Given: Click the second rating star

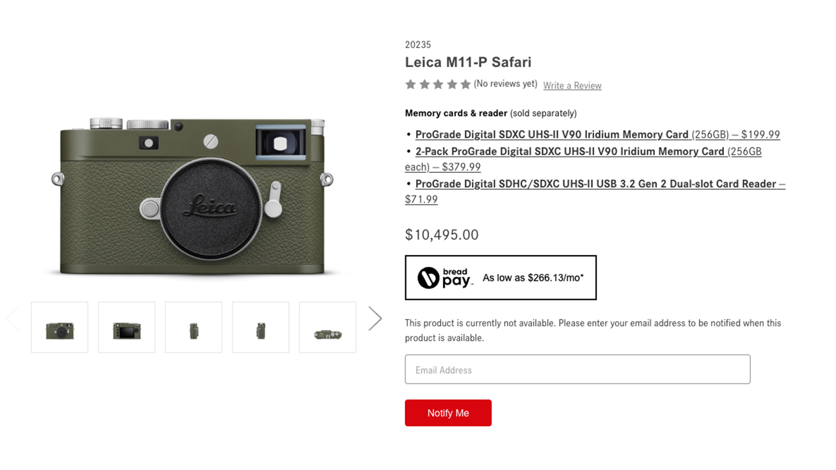Looking at the screenshot, I should (424, 84).
